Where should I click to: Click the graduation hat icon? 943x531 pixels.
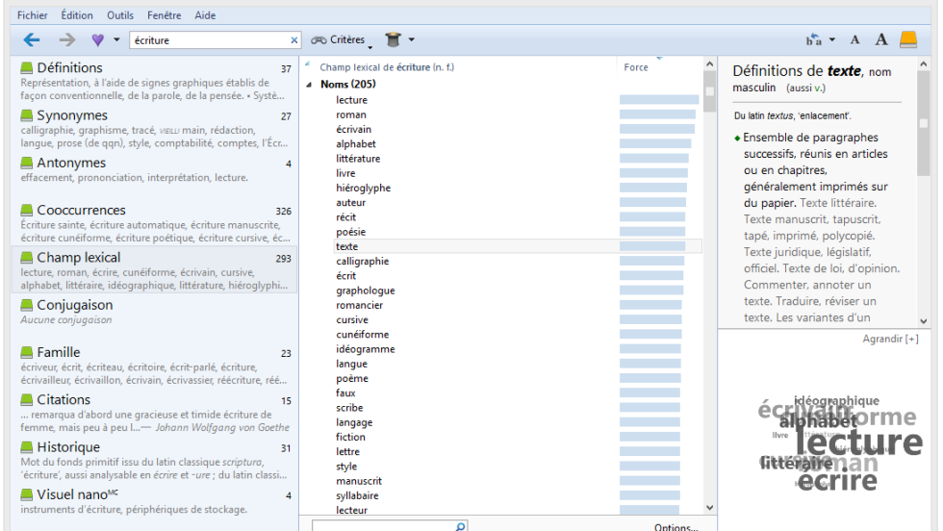393,39
